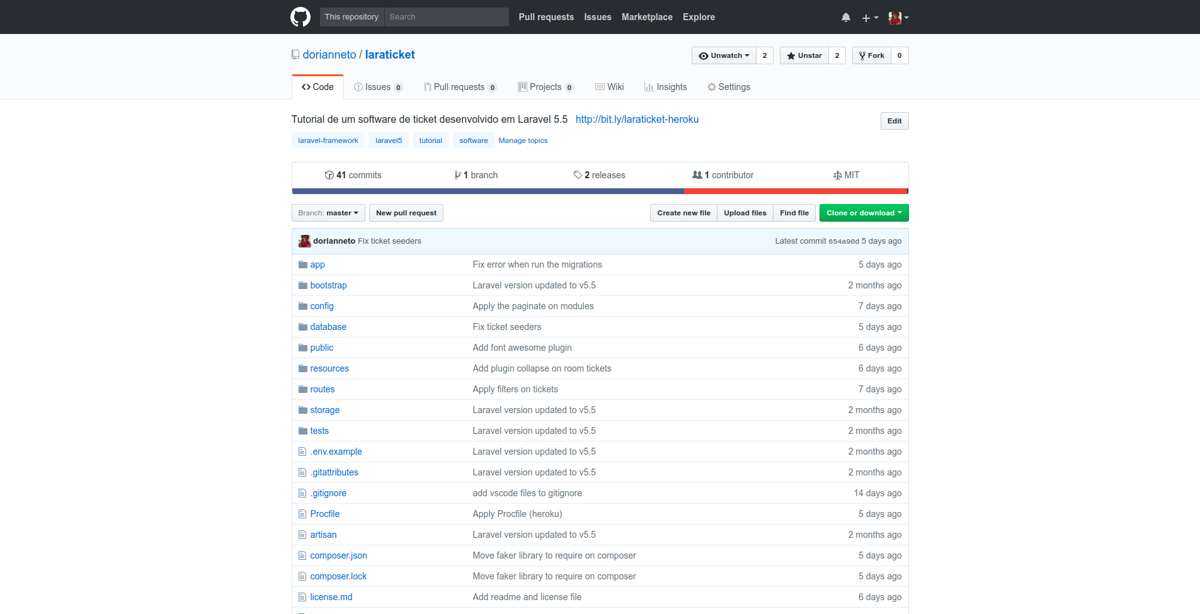This screenshot has height=614, width=1200.
Task: Click dorianneto's commit author avatar
Action: tap(305, 241)
